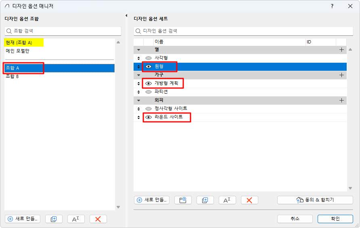
Task: Add a new option to the 가구 set
Action: click(341, 75)
